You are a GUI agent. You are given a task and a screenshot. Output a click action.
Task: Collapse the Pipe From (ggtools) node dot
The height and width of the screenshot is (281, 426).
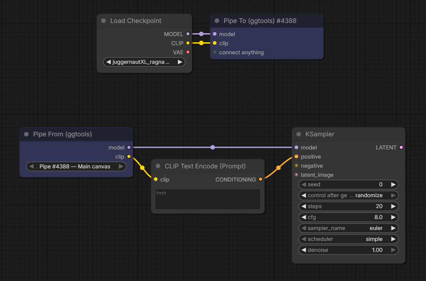[x=26, y=134]
